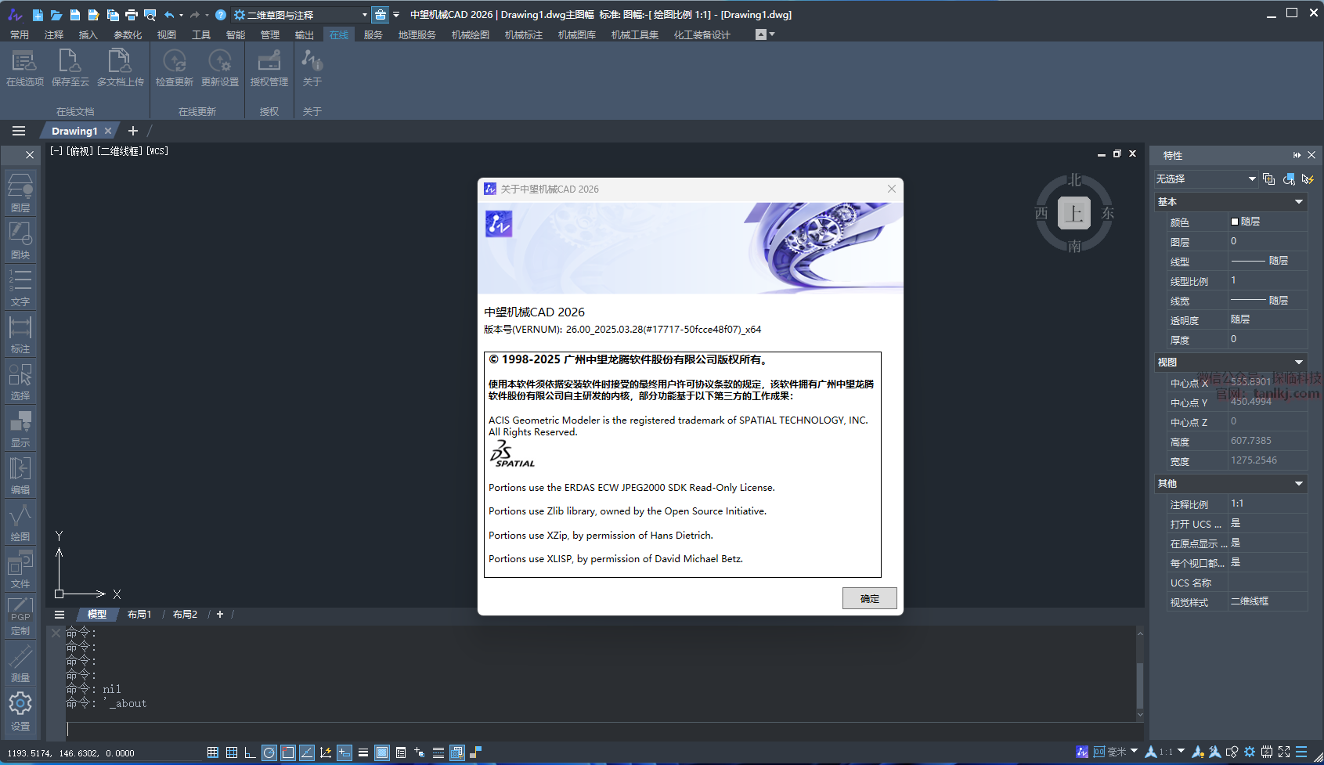Collapse the 视图 section in 特性 panel
This screenshot has height=765, width=1324.
[1299, 363]
